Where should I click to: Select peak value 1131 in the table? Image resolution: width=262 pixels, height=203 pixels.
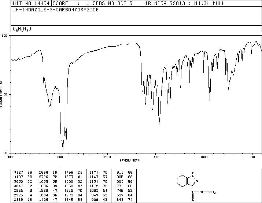click(94, 181)
